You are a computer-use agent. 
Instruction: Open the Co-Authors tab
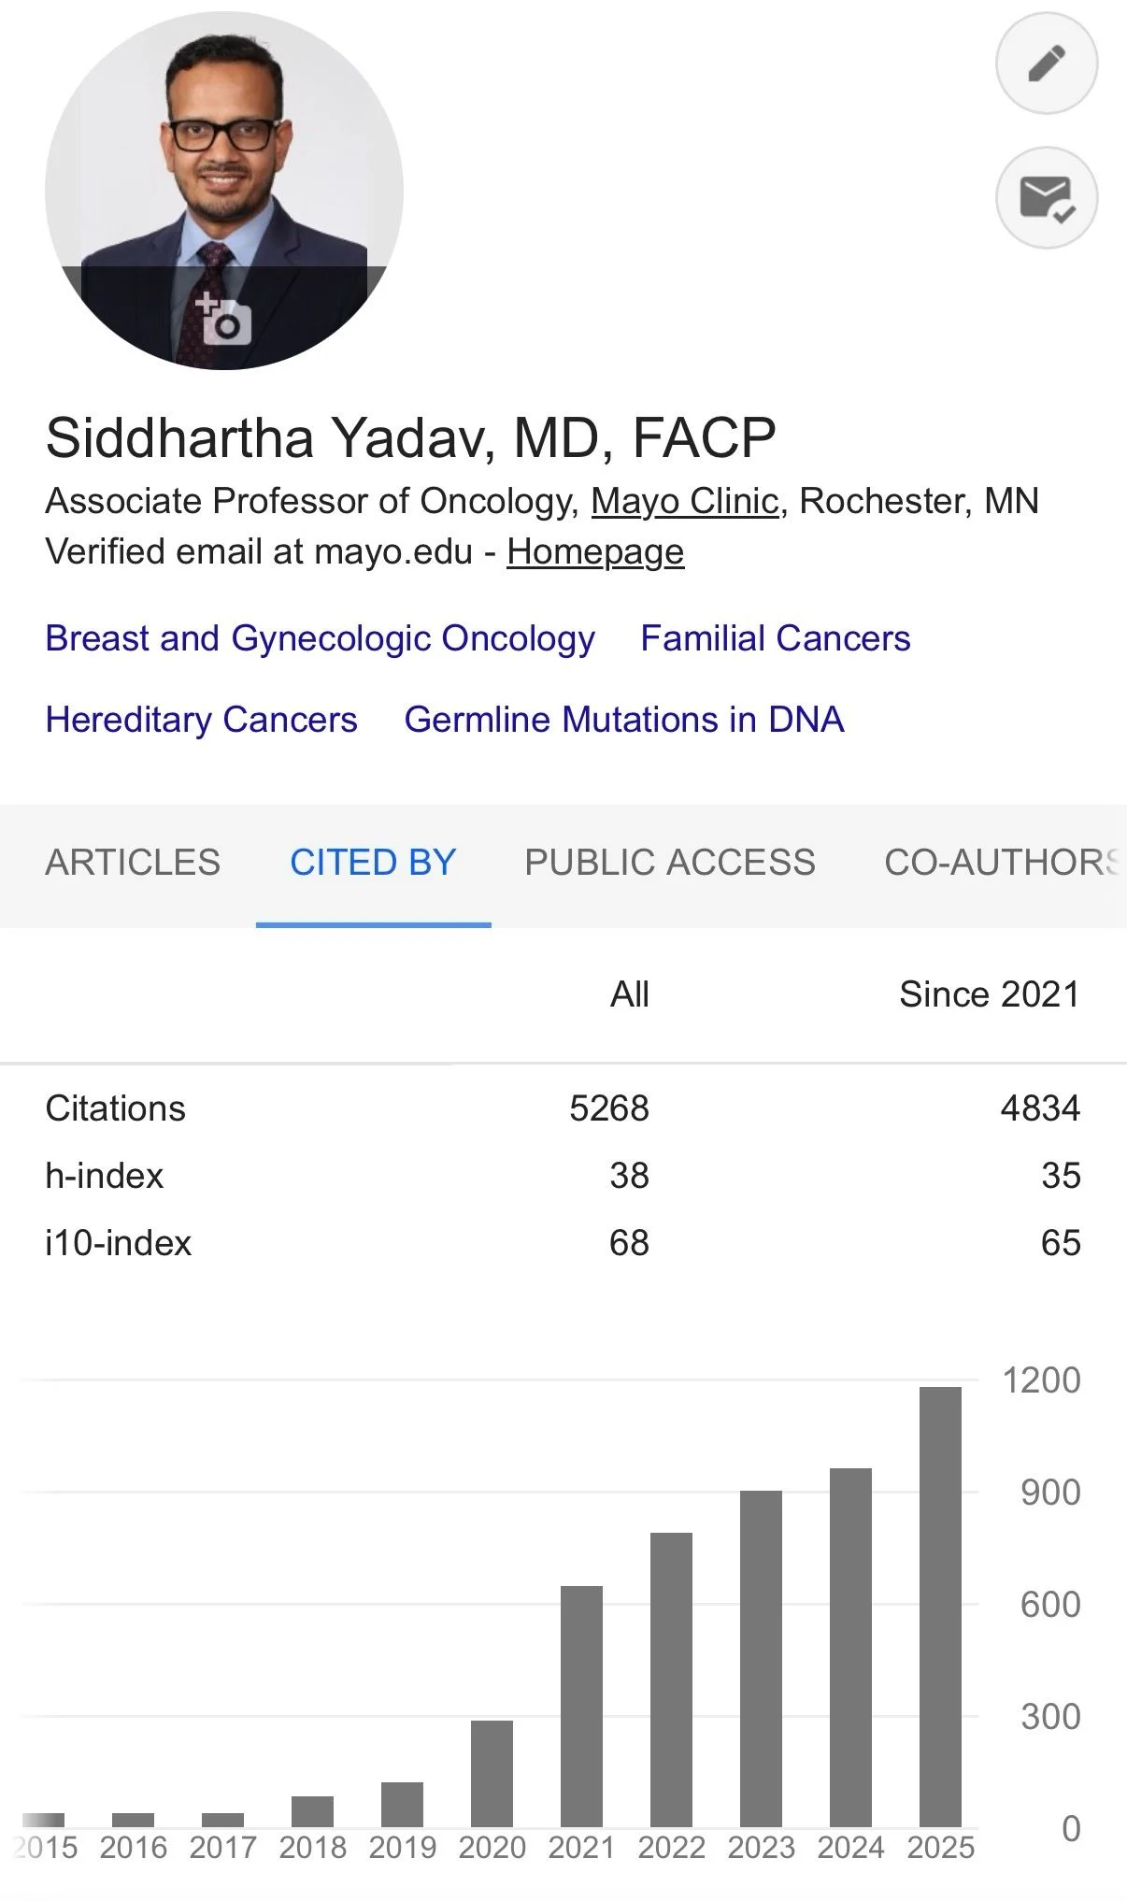pos(1002,862)
